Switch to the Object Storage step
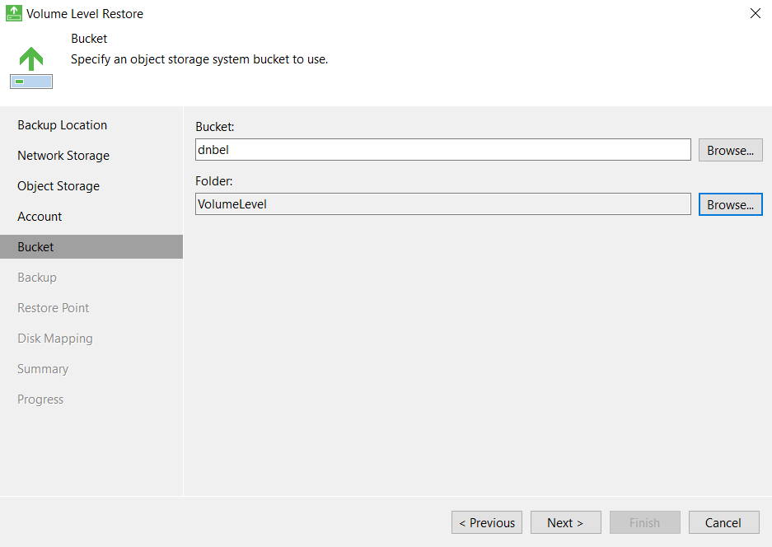This screenshot has width=772, height=547. pos(58,186)
